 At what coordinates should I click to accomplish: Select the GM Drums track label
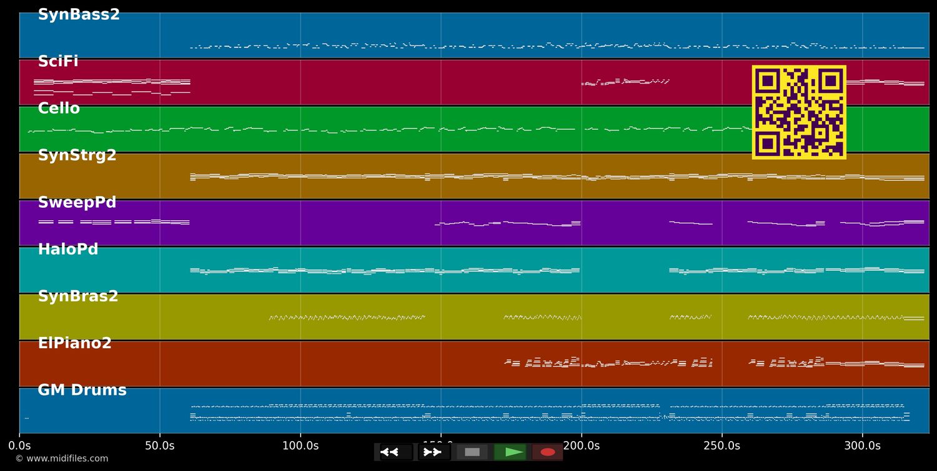click(x=82, y=391)
